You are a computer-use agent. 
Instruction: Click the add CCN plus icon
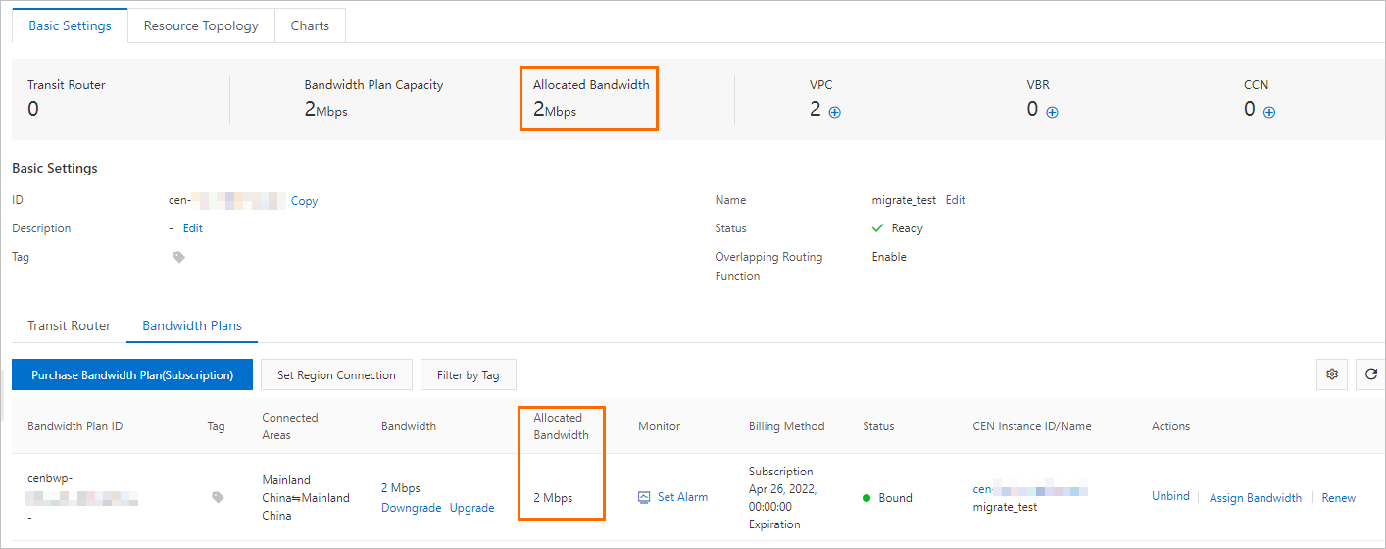click(1269, 112)
